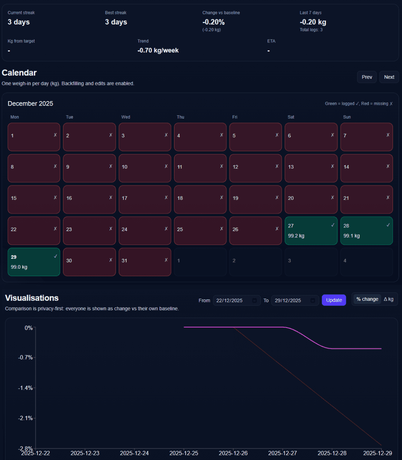Click the missing X mark on December 1
The image size is (402, 460).
[x=55, y=135]
